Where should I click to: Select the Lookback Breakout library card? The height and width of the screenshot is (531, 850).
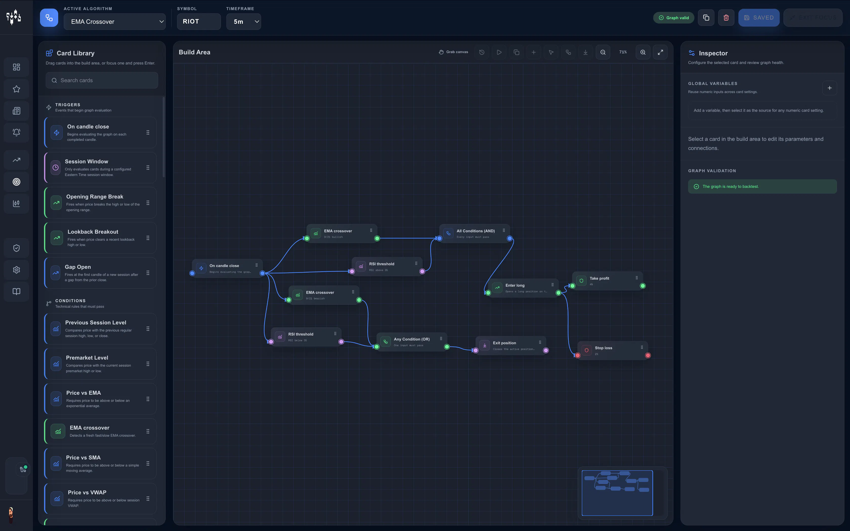click(x=100, y=238)
